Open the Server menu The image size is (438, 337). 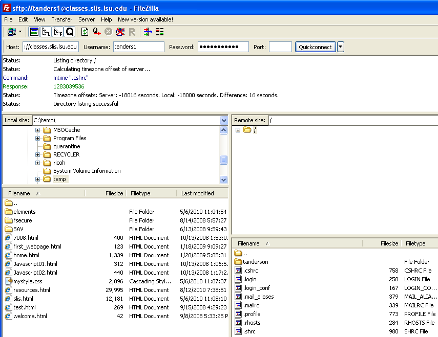click(86, 19)
